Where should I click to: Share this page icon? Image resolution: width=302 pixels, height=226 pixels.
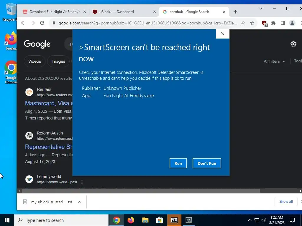[x=243, y=23]
